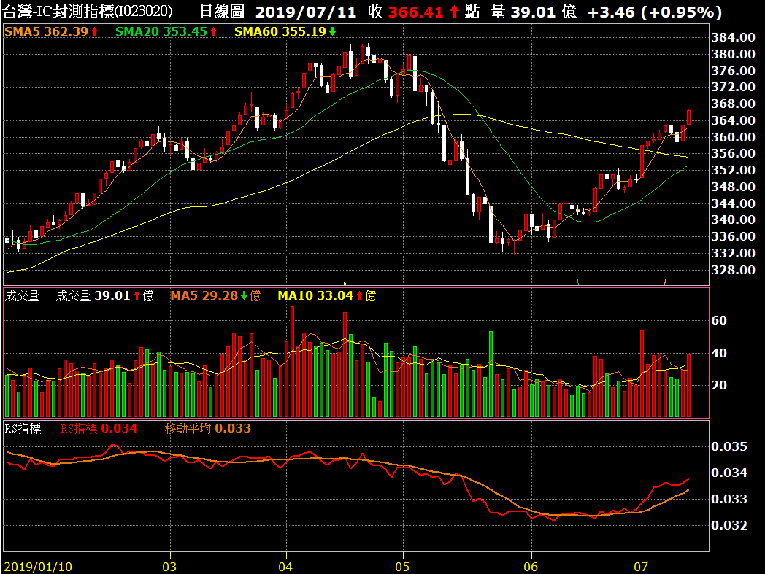Image resolution: width=765 pixels, height=574 pixels.
Task: Click the up arrow after 成交量 39.01
Action: pyautogui.click(x=136, y=295)
